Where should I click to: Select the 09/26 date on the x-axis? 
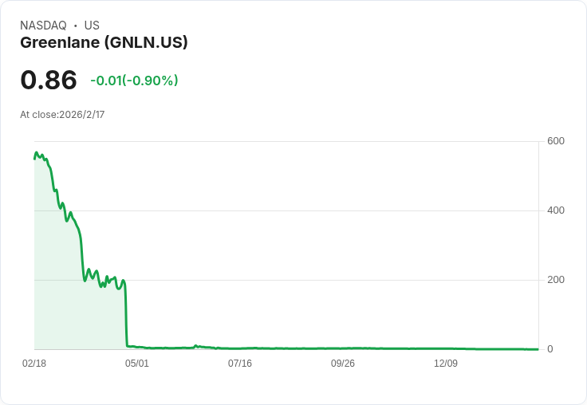342,364
